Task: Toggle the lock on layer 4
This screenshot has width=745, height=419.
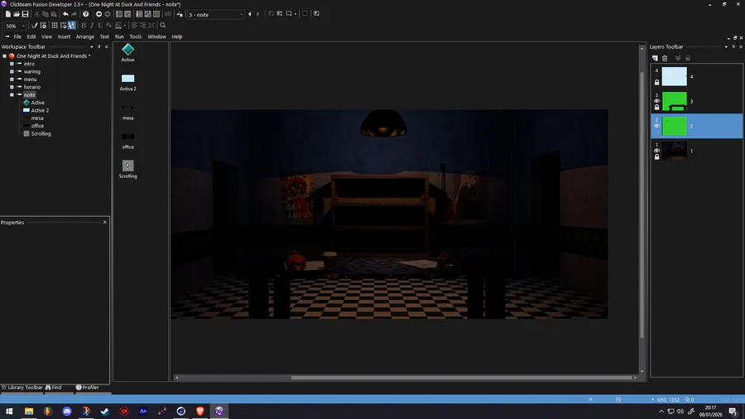Action: (657, 82)
